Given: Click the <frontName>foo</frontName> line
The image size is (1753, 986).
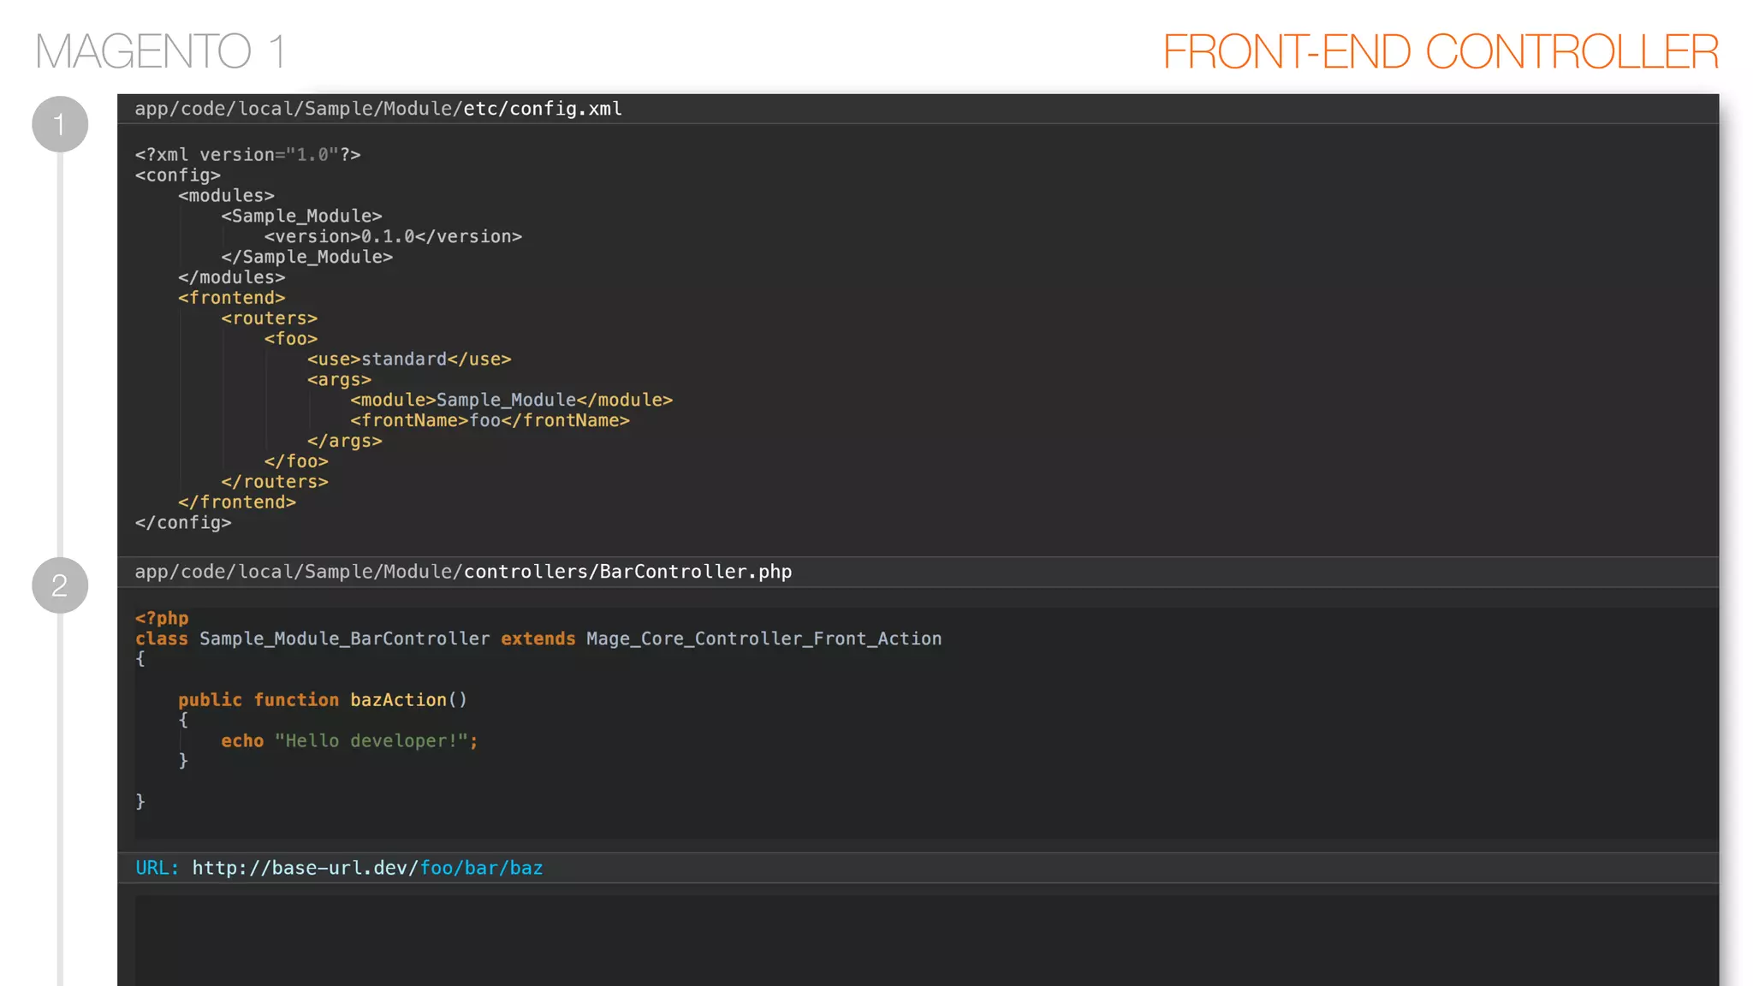Looking at the screenshot, I should pos(490,421).
